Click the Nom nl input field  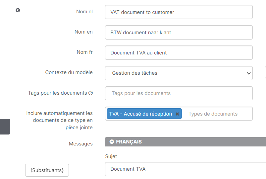[179, 12]
